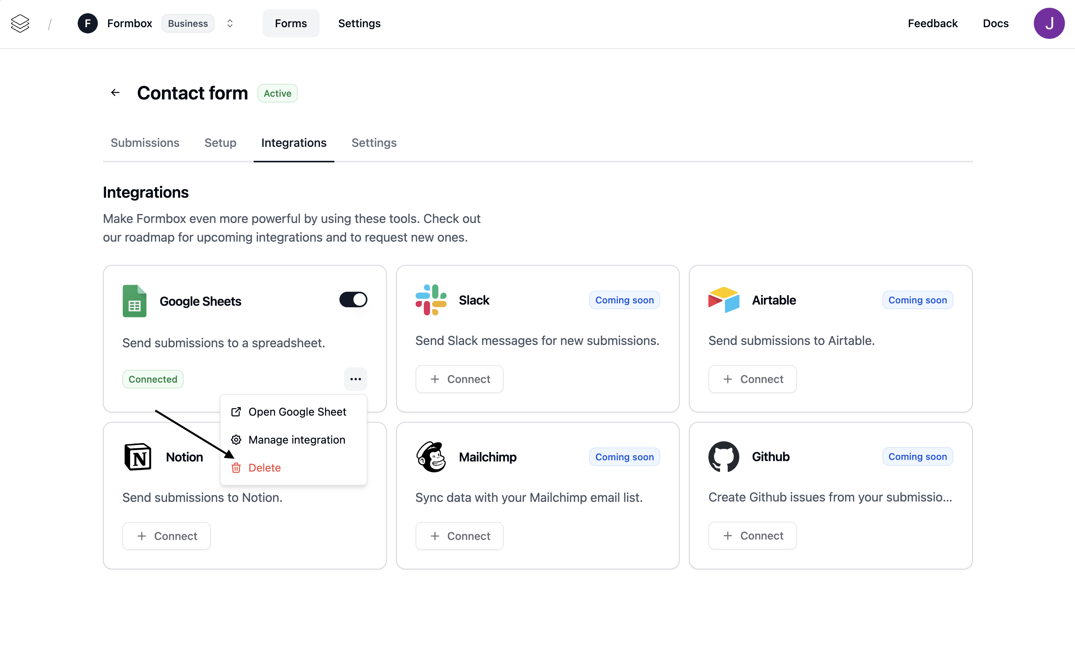Open the Docs link
1075x672 pixels.
tap(995, 23)
